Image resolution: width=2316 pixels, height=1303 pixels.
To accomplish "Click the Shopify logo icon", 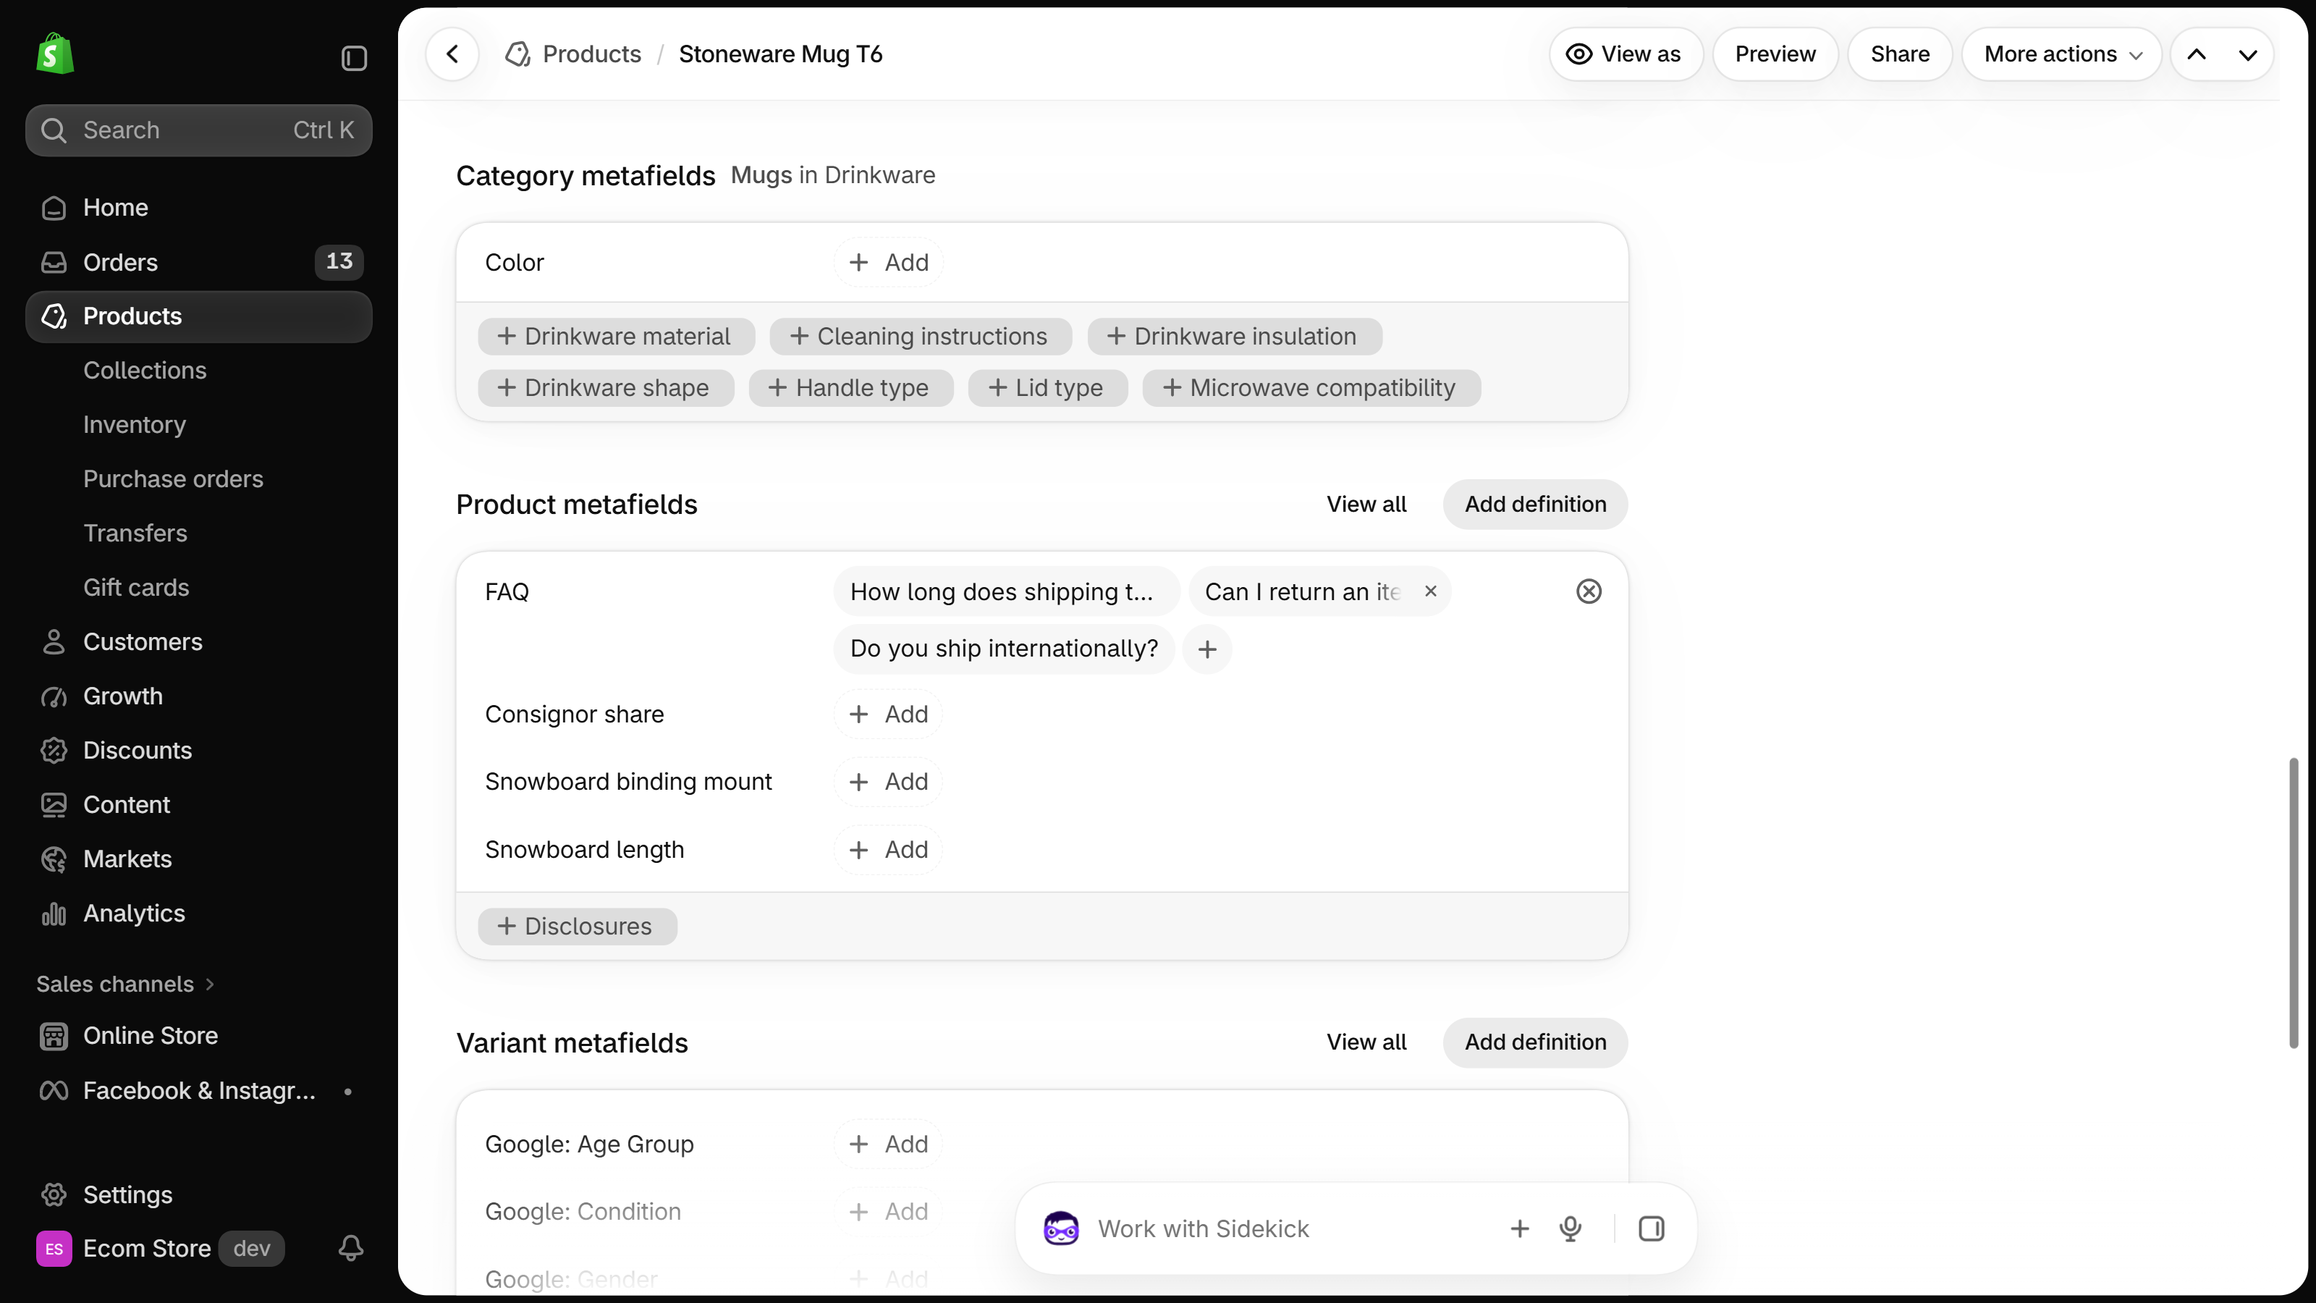I will pos(55,54).
